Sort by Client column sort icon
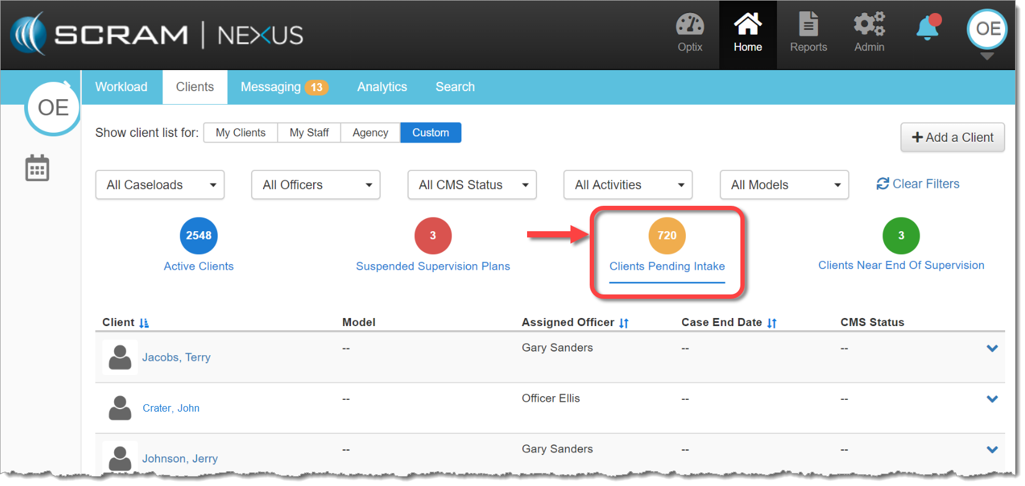The width and height of the screenshot is (1025, 486). click(x=144, y=323)
